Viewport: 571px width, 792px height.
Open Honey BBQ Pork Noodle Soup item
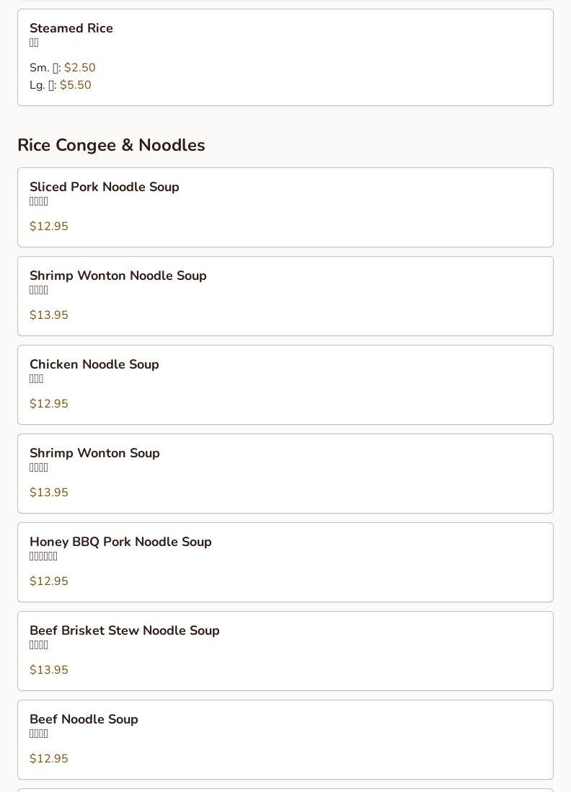point(120,542)
